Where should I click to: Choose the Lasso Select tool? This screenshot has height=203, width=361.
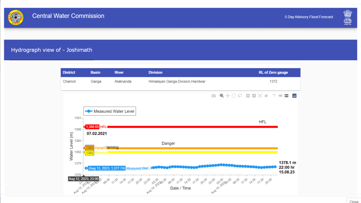pos(240,96)
